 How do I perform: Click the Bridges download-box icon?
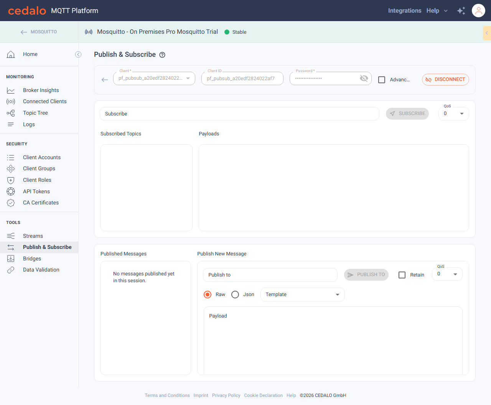coord(11,258)
